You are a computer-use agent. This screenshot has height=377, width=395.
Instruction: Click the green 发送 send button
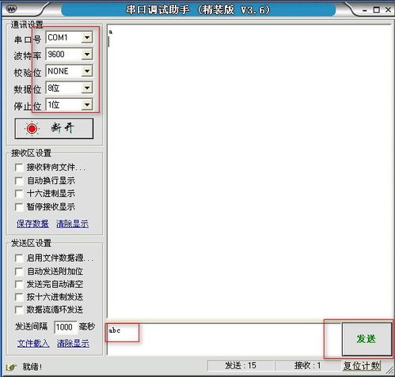pos(367,339)
